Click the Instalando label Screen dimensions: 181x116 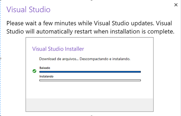[x=46, y=76]
